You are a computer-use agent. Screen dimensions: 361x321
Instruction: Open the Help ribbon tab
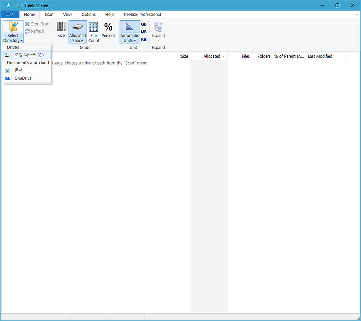tap(109, 14)
